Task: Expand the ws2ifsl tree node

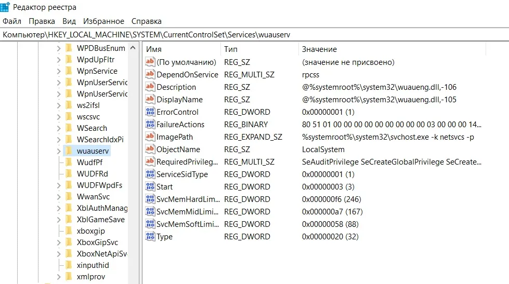Action: (x=59, y=105)
